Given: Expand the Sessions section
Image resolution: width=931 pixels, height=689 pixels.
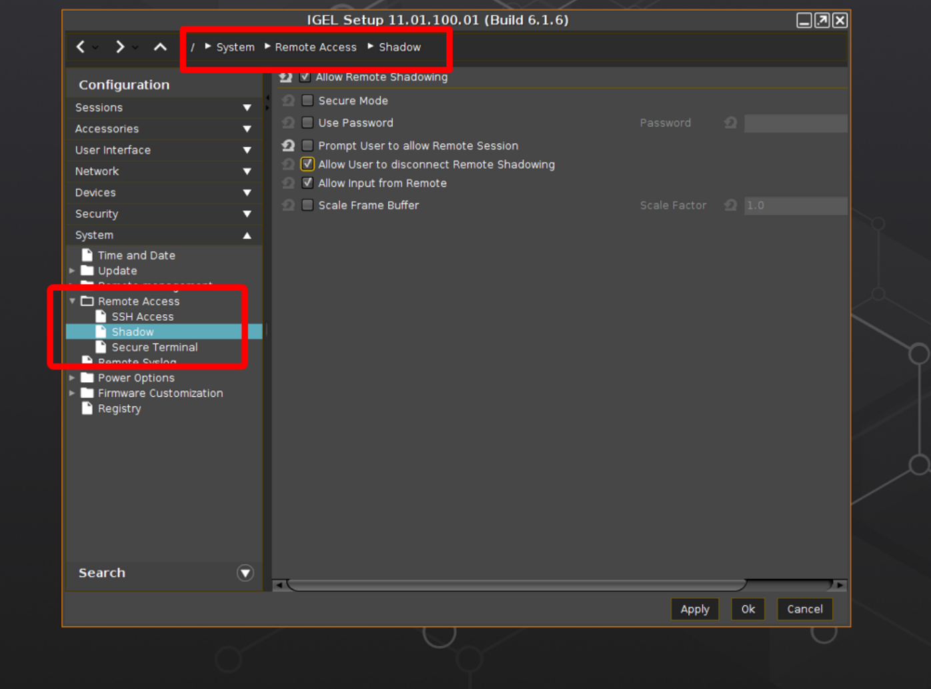Looking at the screenshot, I should click(247, 107).
